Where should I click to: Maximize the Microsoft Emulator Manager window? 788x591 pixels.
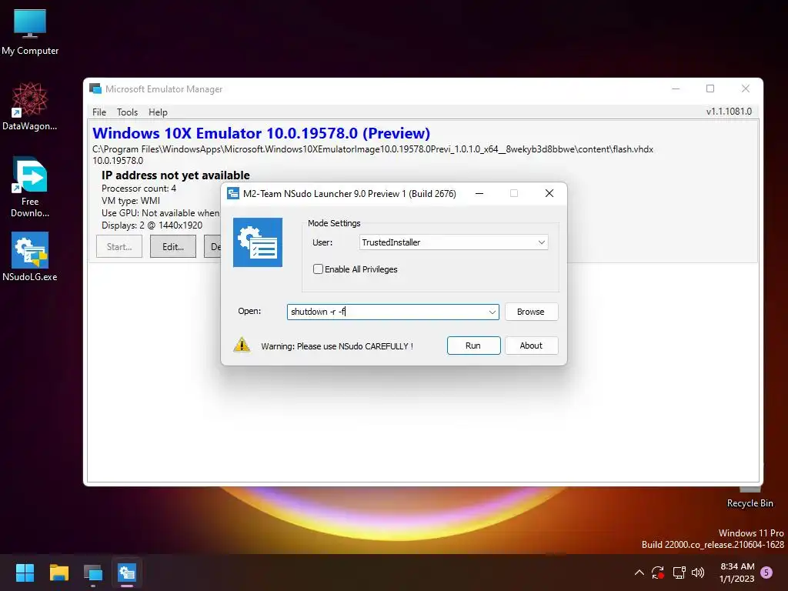coord(710,89)
